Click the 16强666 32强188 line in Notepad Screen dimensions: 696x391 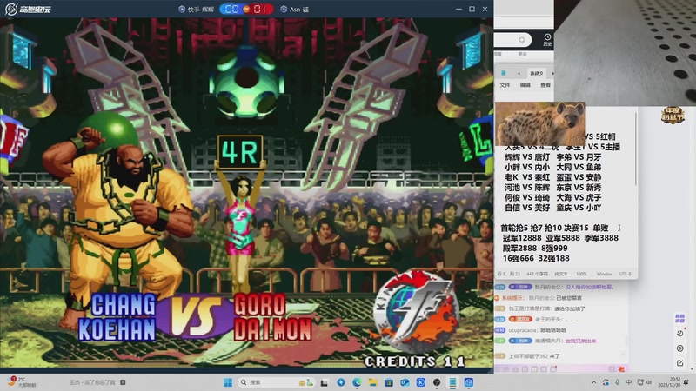tap(536, 258)
